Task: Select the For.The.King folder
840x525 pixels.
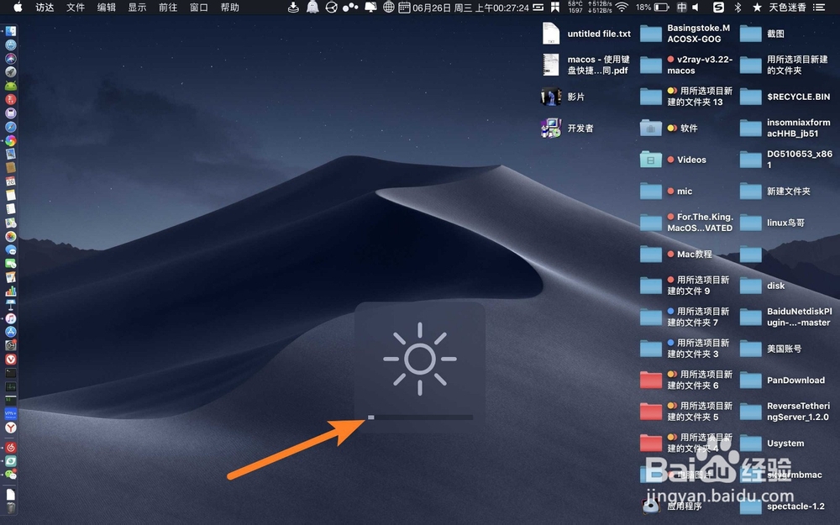Action: pyautogui.click(x=651, y=223)
